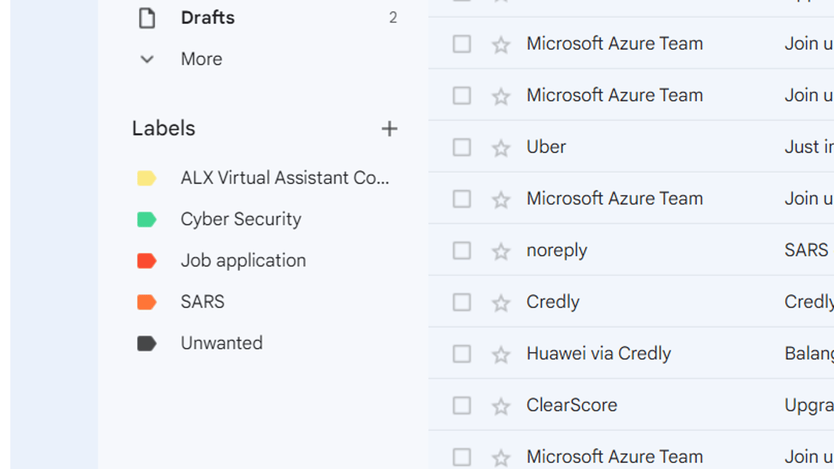Star the noreply email
This screenshot has width=834, height=469.
tap(501, 250)
